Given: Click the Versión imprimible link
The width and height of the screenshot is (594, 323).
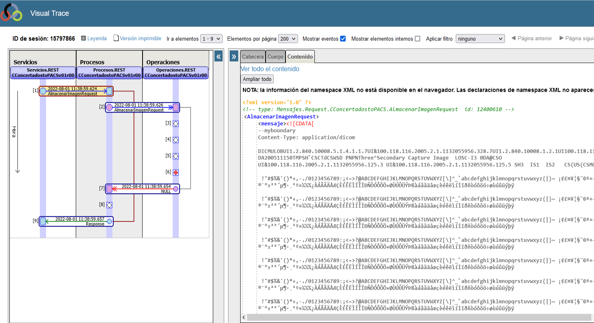Looking at the screenshot, I should (140, 38).
